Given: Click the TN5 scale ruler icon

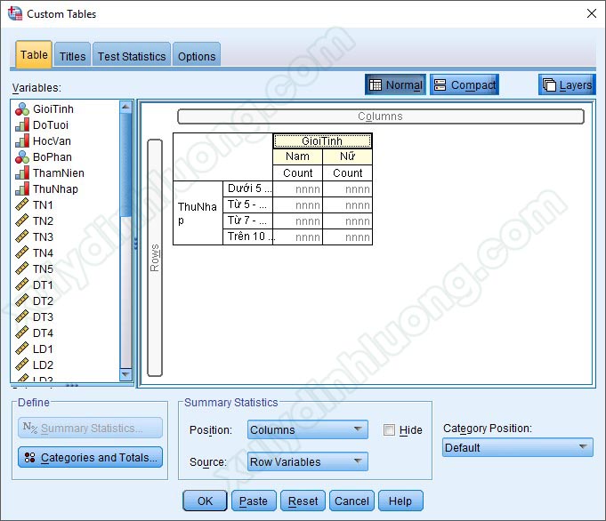Looking at the screenshot, I should pos(22,269).
